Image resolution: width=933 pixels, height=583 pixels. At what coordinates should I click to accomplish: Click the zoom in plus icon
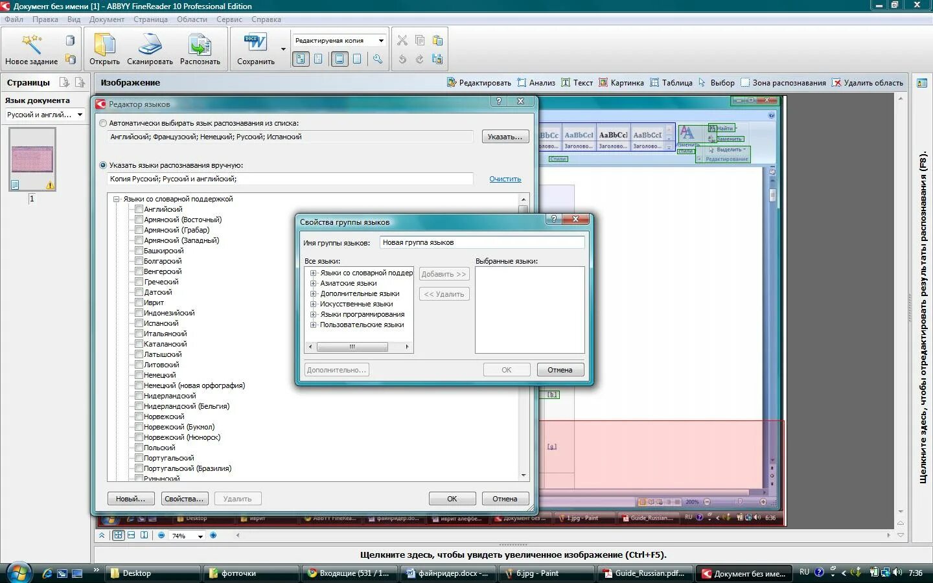[213, 535]
